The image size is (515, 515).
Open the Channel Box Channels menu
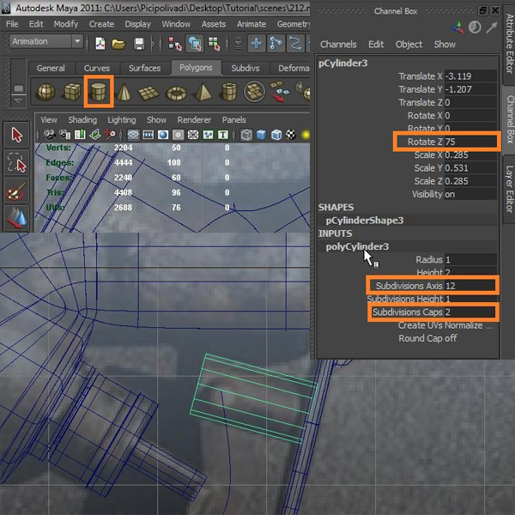pos(338,45)
